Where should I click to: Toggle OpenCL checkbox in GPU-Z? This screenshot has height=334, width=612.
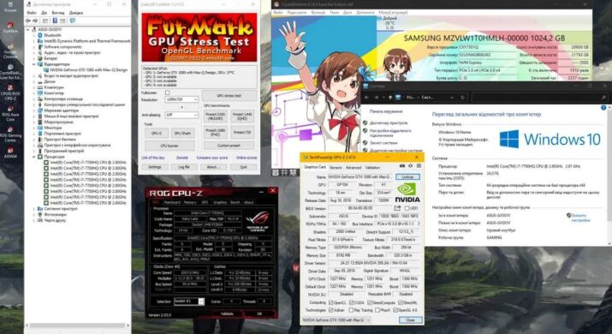tap(331, 302)
